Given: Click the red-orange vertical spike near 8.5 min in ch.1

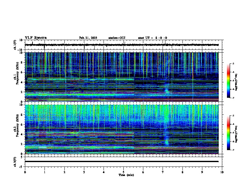Looking at the screenshot, I should [x=193, y=66].
